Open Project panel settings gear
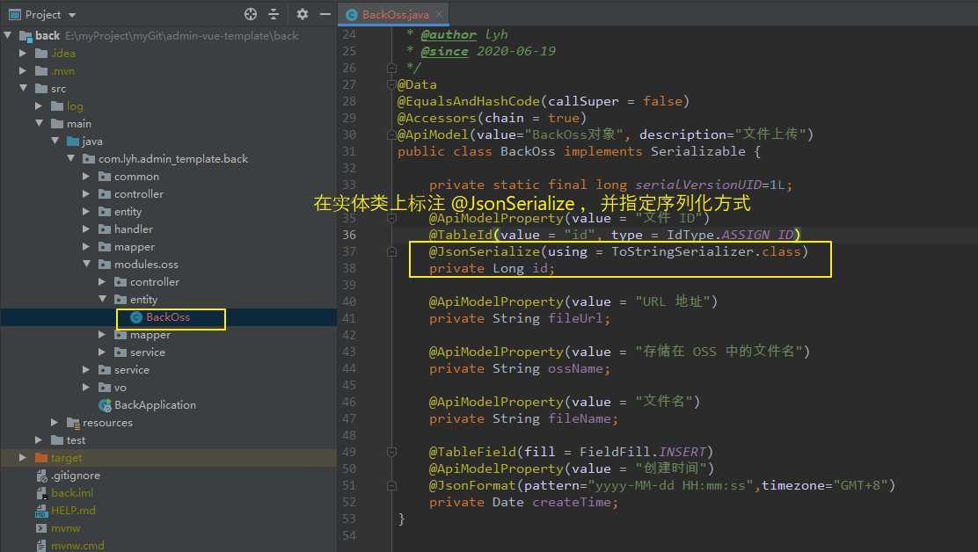Image resolution: width=978 pixels, height=552 pixels. [303, 14]
